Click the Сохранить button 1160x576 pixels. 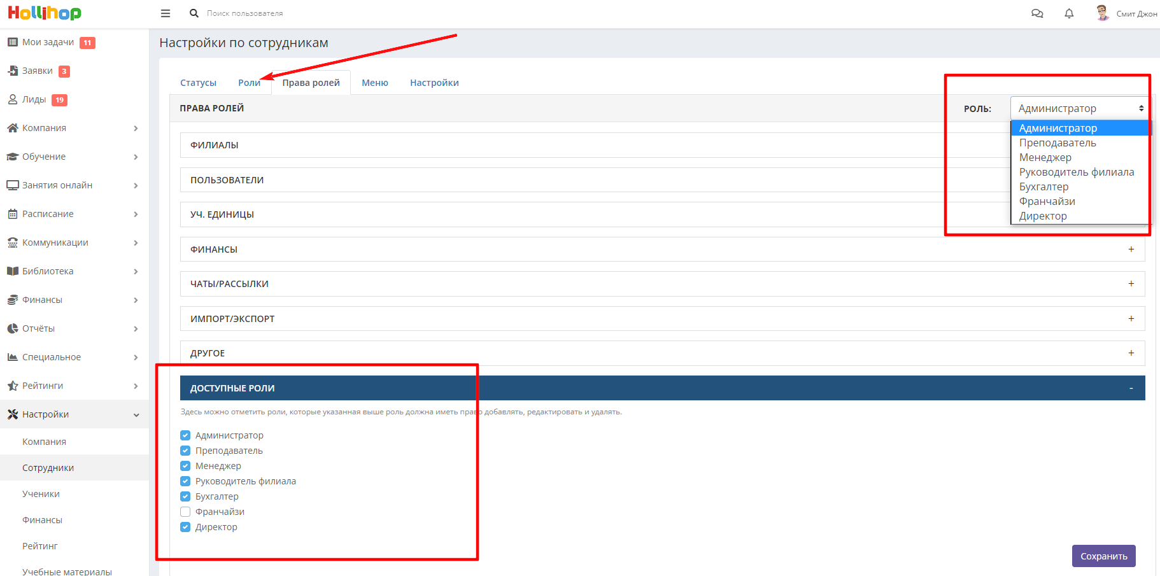tap(1104, 556)
